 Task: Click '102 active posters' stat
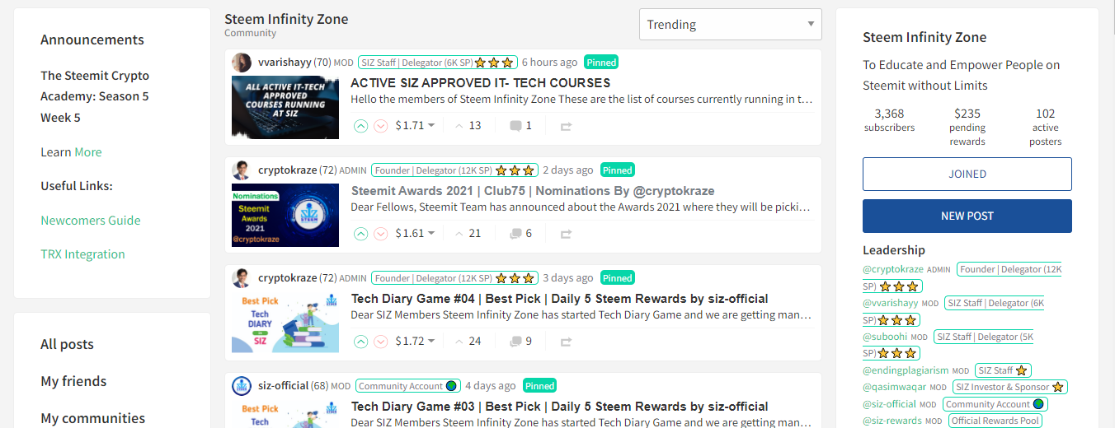[1045, 128]
